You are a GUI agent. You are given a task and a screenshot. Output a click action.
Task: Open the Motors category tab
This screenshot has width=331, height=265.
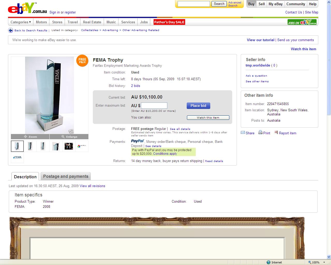tap(41, 22)
